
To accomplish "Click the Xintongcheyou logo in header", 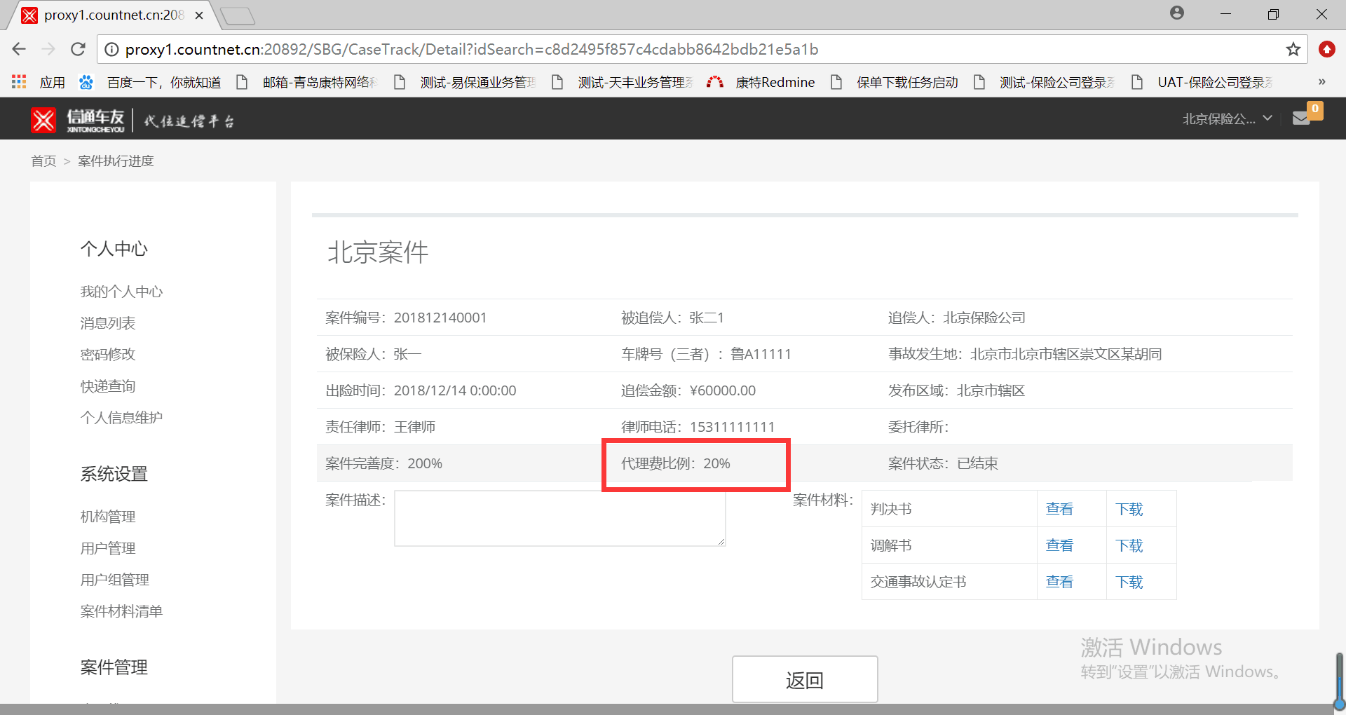I will point(78,120).
